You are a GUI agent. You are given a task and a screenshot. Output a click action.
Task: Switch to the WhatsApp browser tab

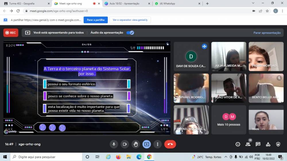[175, 3]
